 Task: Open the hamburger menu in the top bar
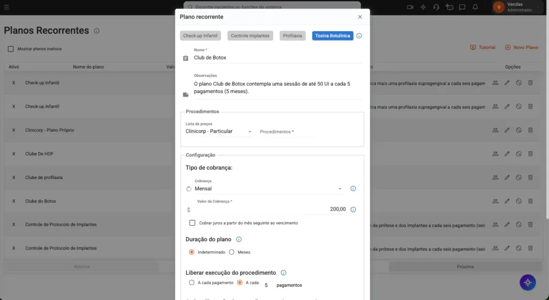point(6,7)
